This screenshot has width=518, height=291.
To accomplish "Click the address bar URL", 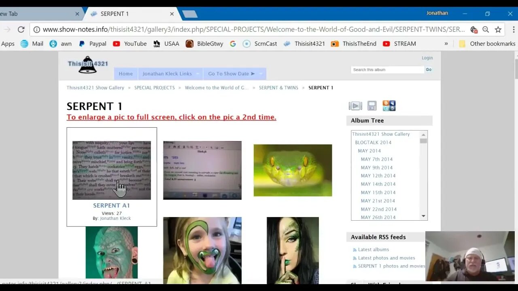I will click(254, 30).
